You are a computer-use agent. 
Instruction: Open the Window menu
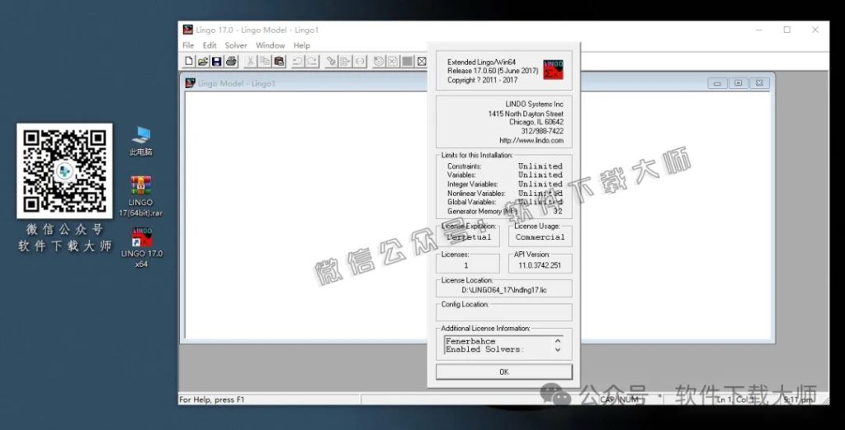[x=270, y=45]
